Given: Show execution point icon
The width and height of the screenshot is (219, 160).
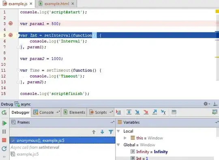Looking at the screenshot, I should click(x=118, y=112).
